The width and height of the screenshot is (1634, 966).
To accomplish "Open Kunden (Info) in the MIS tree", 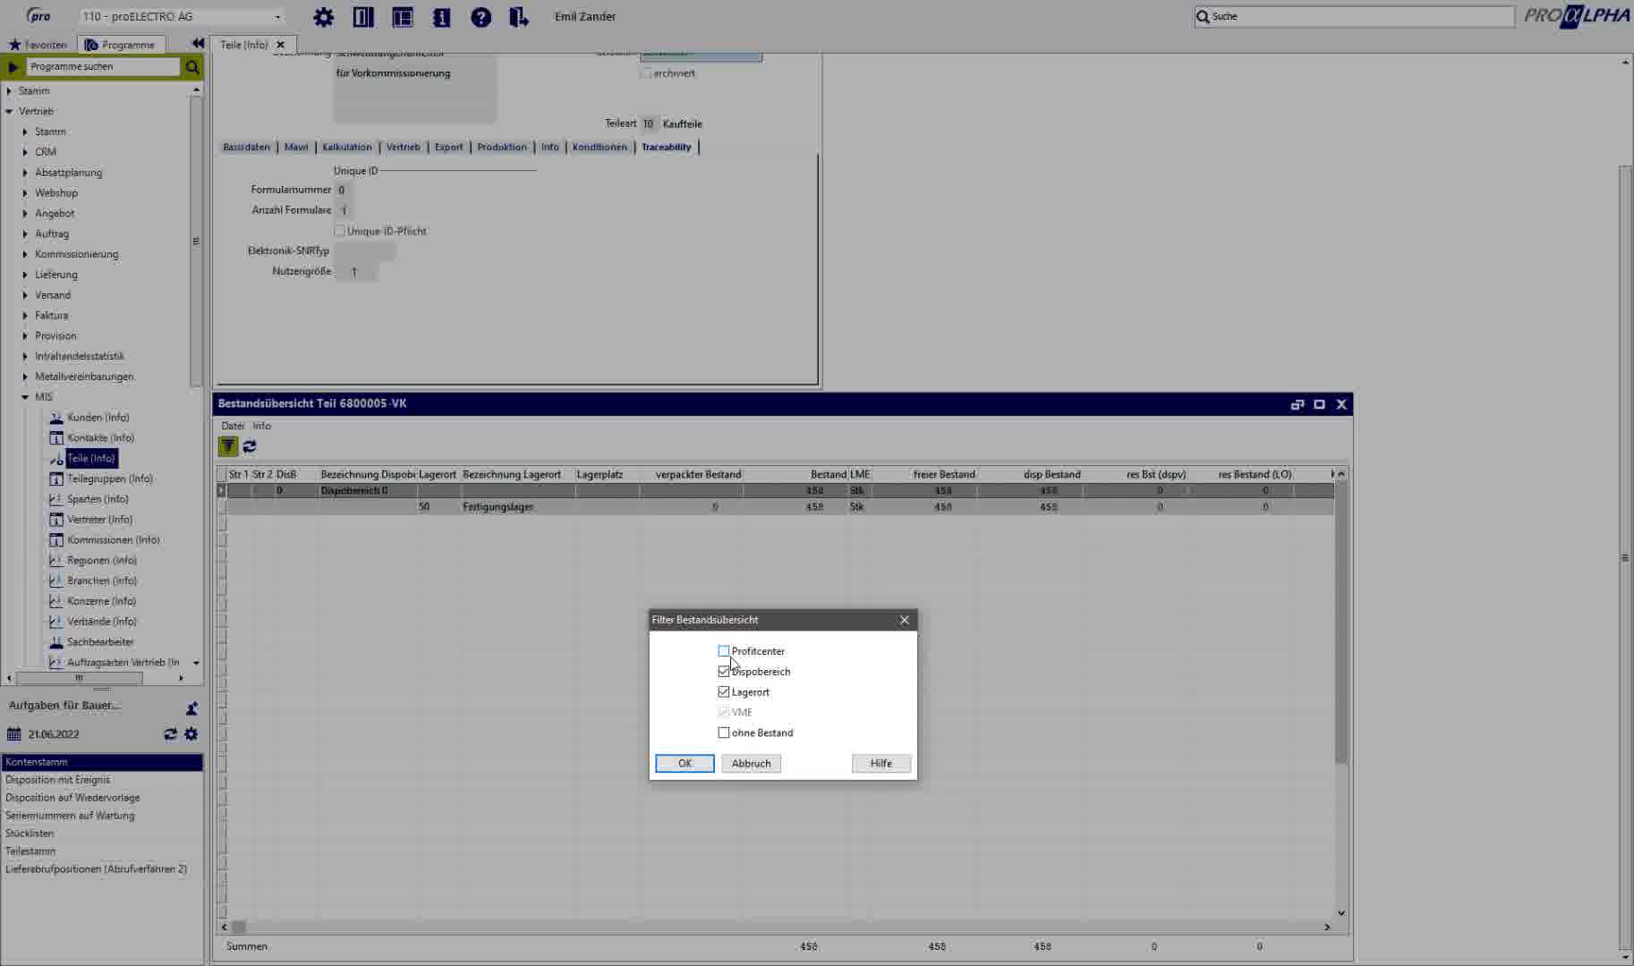I will (98, 418).
